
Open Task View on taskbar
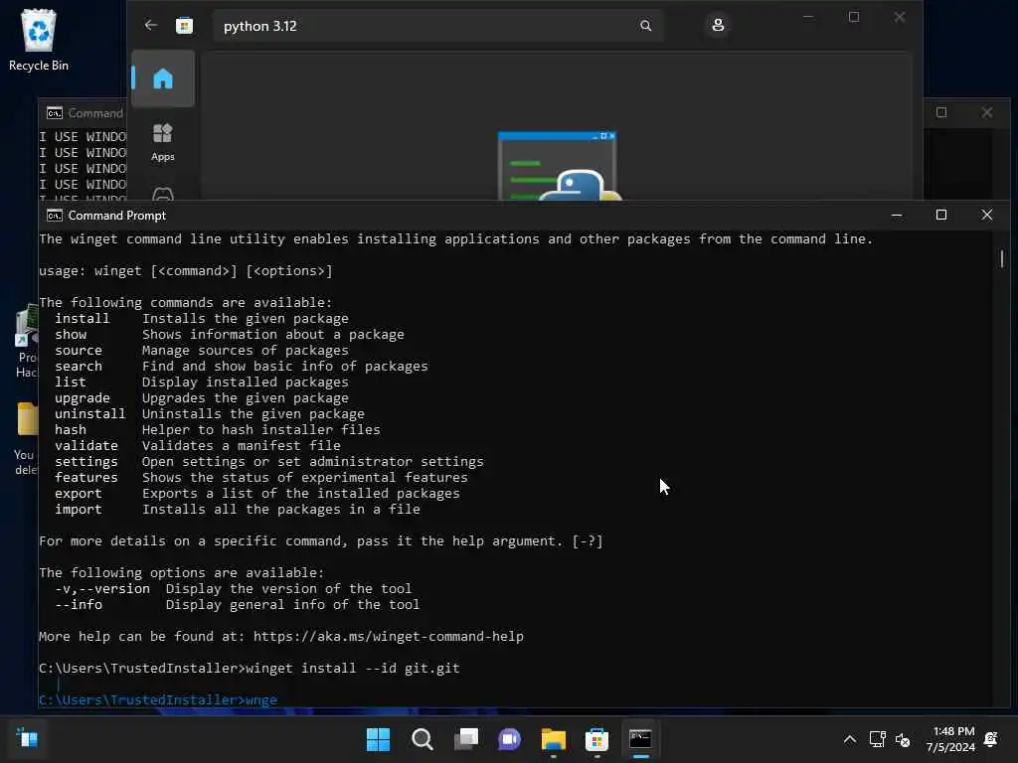tap(466, 739)
